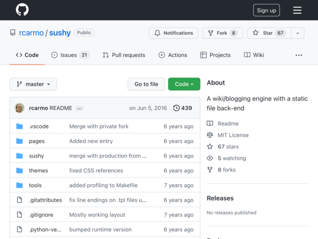This screenshot has height=239, width=318.
Task: Show more tabs via the three-dots menu
Action: pyautogui.click(x=299, y=55)
